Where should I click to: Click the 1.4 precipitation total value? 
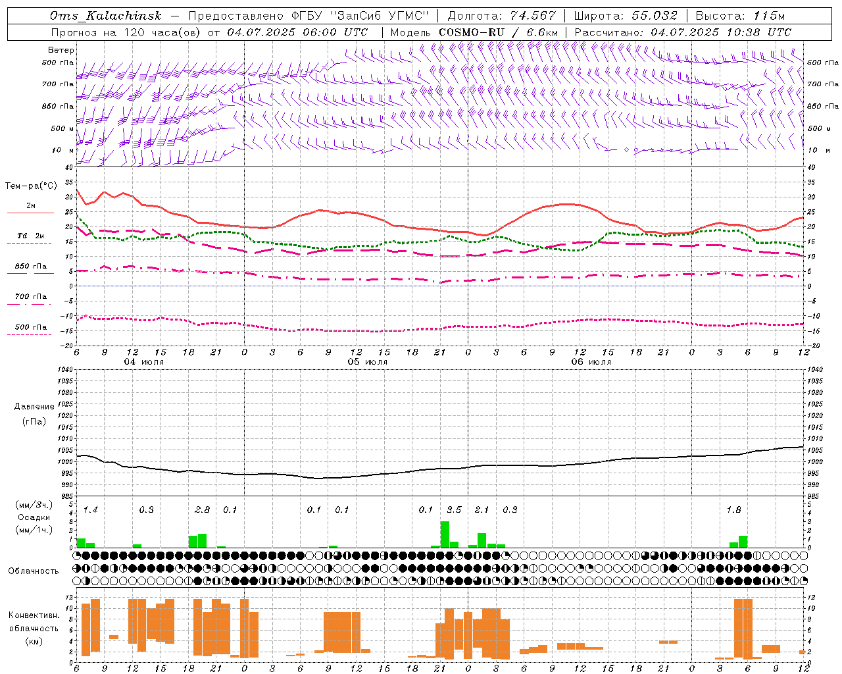(90, 510)
